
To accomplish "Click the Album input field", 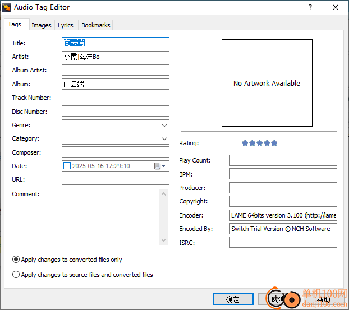I will point(116,84).
